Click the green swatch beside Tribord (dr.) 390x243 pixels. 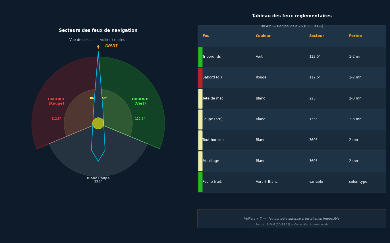pos(200,57)
